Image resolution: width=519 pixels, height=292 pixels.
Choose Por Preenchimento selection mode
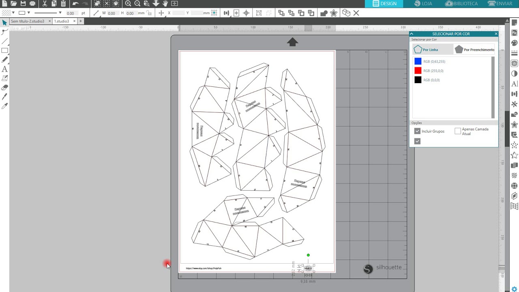[474, 49]
